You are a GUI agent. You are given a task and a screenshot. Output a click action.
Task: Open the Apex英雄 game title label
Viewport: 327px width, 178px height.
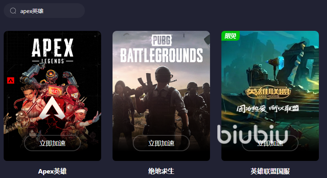tap(52, 171)
